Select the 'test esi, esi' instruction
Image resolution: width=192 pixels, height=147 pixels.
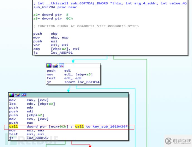coord(26,134)
